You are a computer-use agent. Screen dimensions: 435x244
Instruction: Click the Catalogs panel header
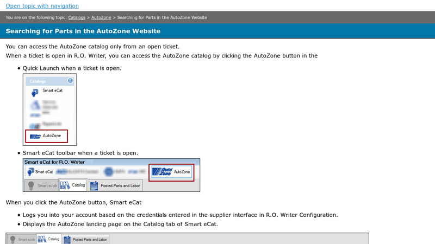50,81
